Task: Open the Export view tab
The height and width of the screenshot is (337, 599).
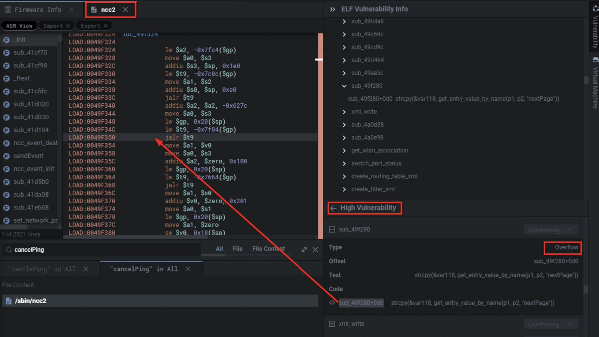Action: [x=90, y=26]
